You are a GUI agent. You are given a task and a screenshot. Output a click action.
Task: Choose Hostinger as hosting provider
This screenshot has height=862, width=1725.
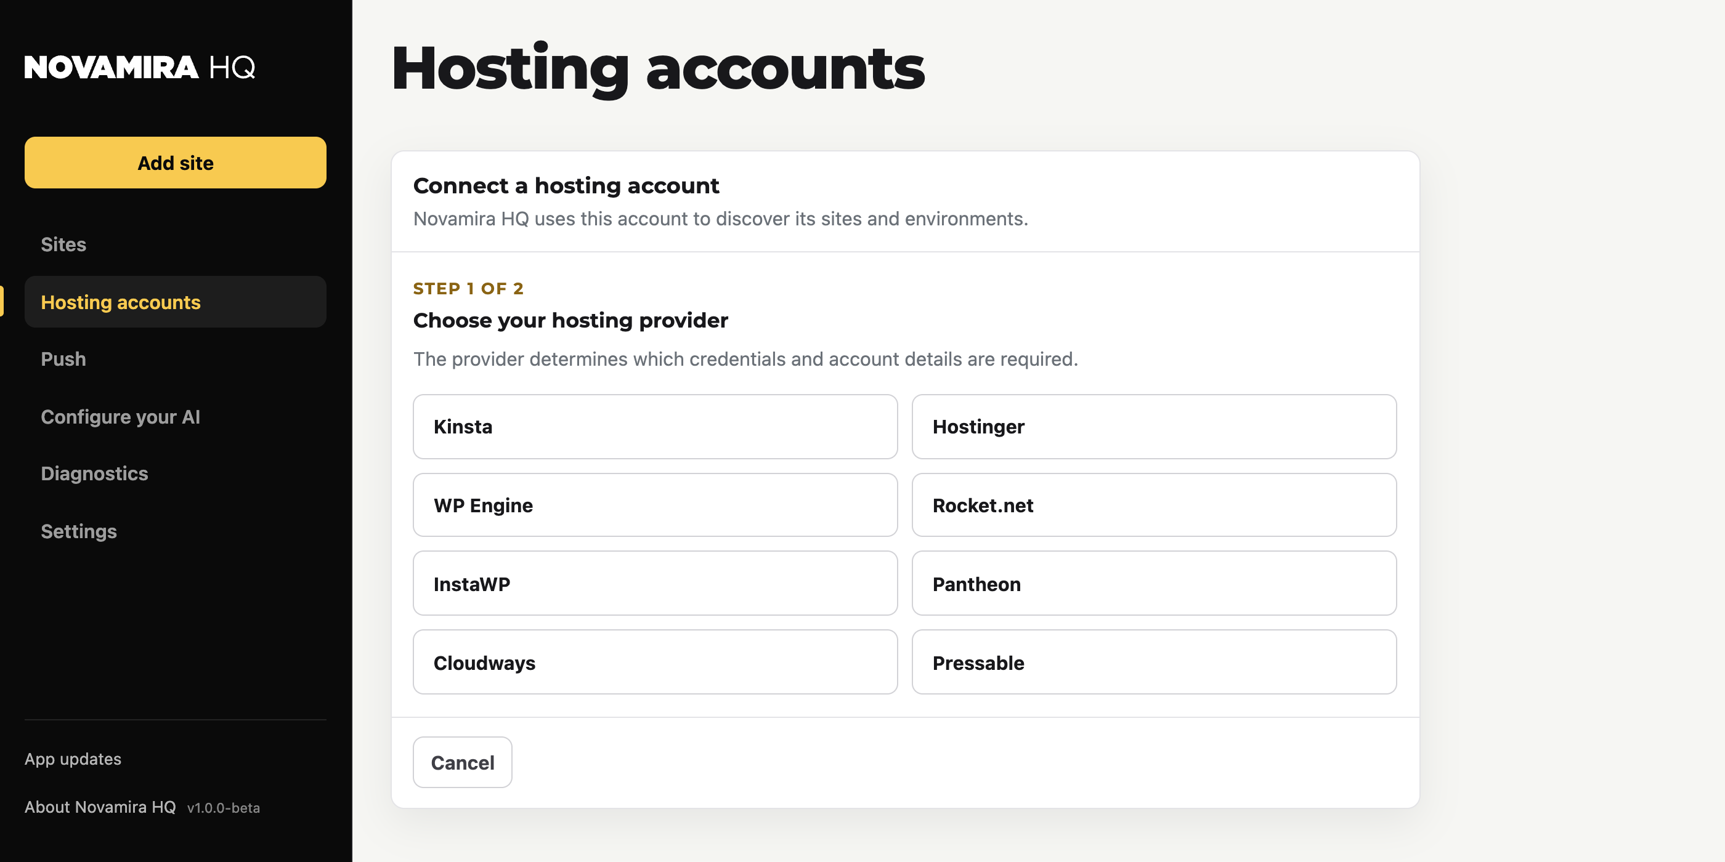(1154, 426)
